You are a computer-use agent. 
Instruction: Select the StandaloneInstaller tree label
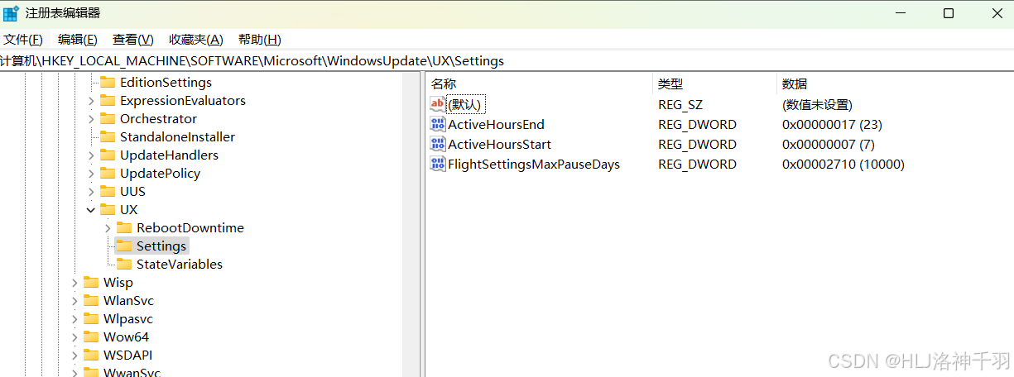177,137
